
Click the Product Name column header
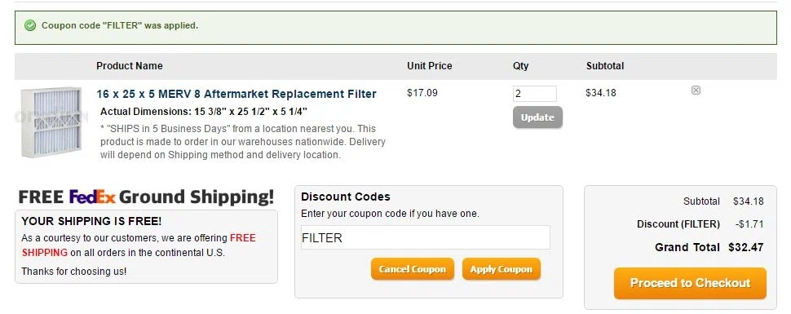coord(130,66)
